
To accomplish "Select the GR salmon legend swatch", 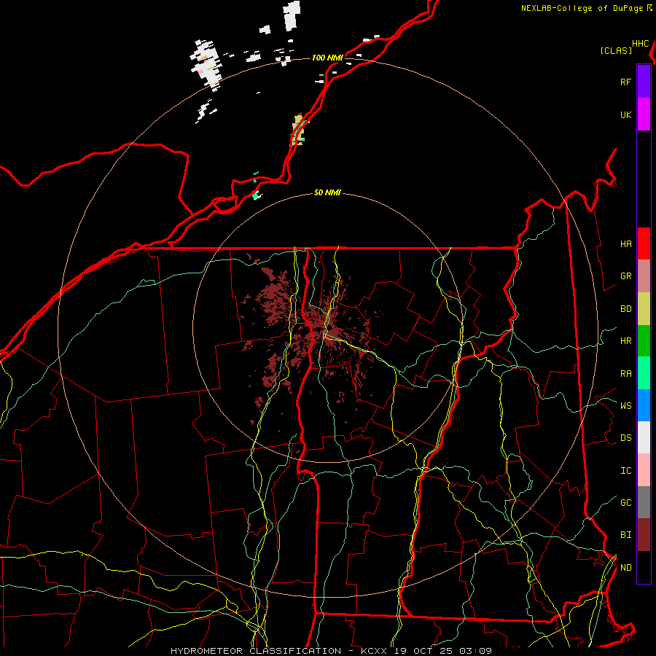I will tap(644, 276).
